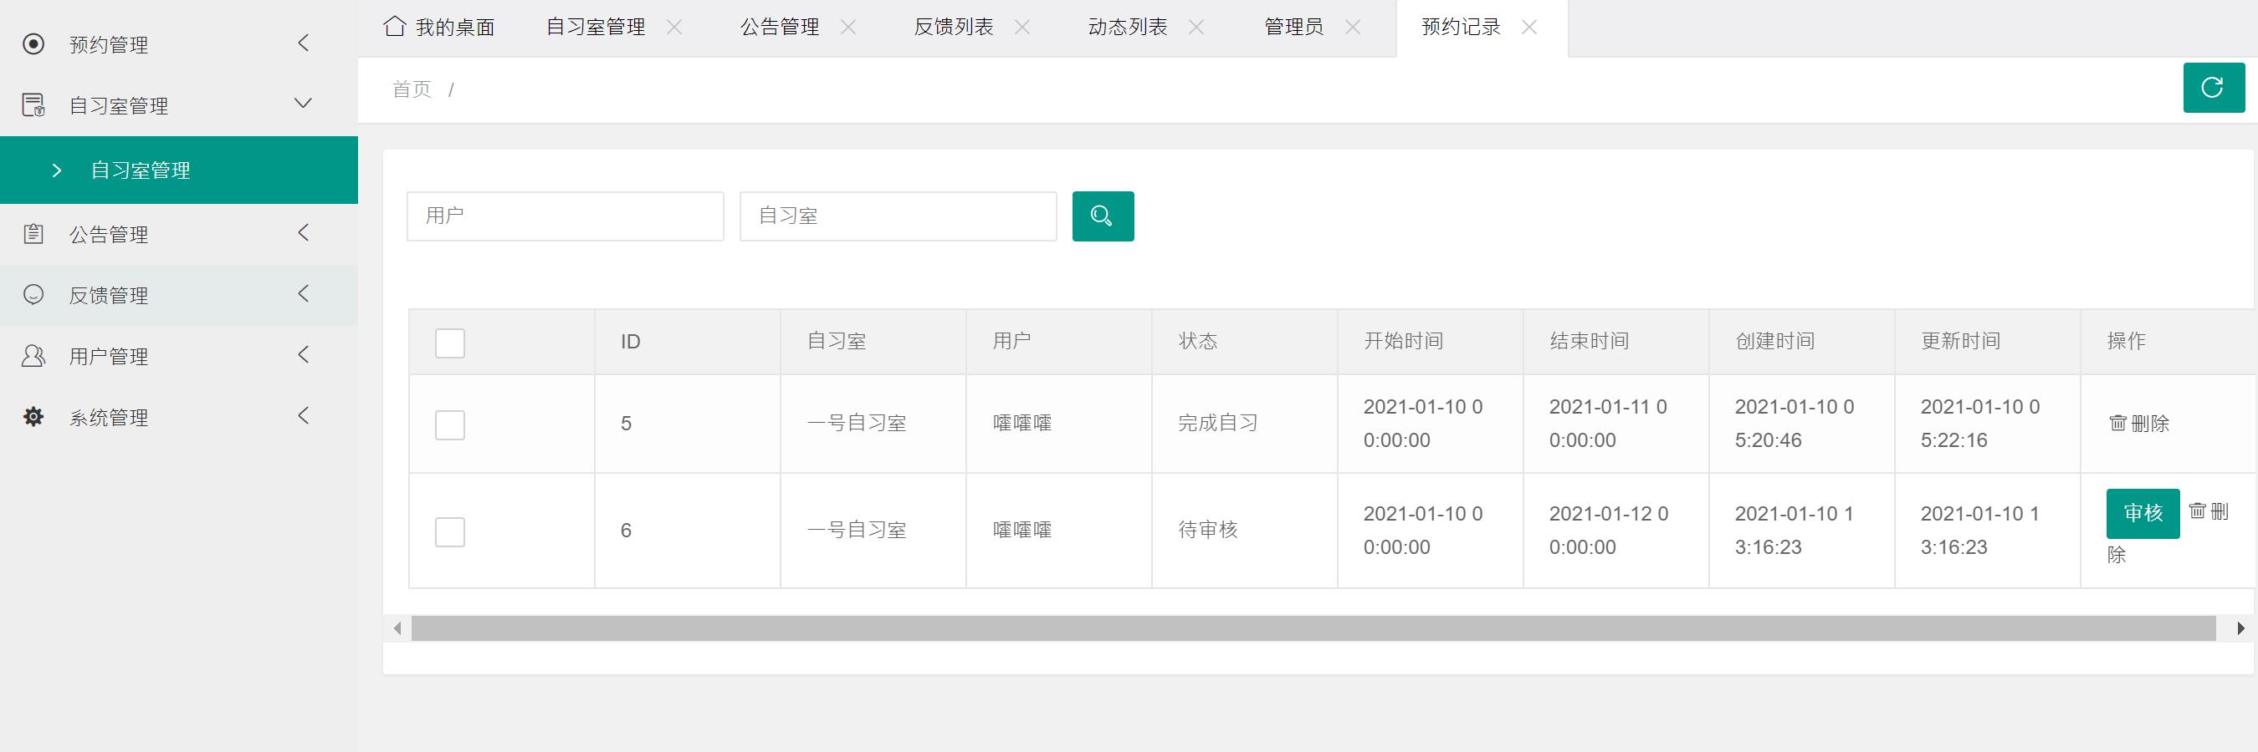The height and width of the screenshot is (752, 2258).
Task: Expand the 预约管理 menu chevron
Action: 304,43
